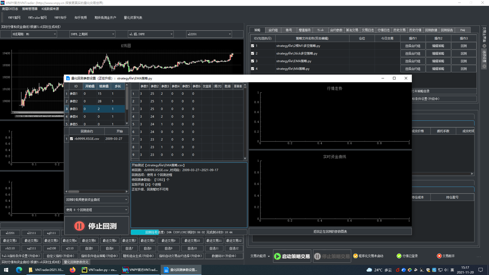Close the 交易主界面 side panel tab
This screenshot has height=275, width=489.
[484, 46]
